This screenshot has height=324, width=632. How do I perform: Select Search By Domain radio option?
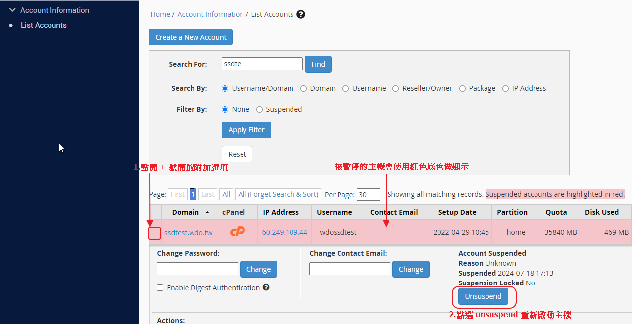point(303,88)
